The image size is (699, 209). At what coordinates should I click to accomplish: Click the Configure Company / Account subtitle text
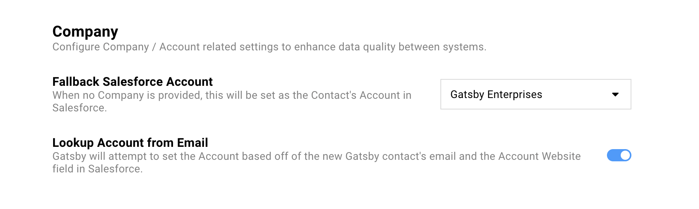tap(269, 47)
